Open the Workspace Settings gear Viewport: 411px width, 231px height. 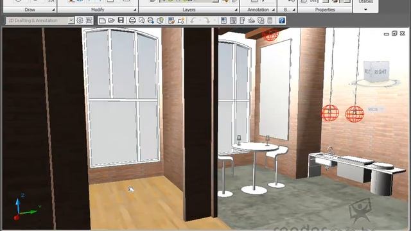click(80, 21)
